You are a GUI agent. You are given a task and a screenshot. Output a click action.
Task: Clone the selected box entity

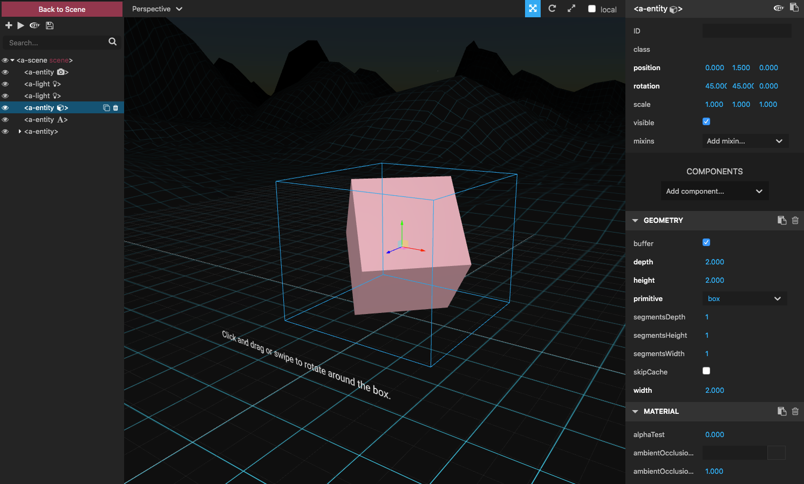tap(106, 108)
